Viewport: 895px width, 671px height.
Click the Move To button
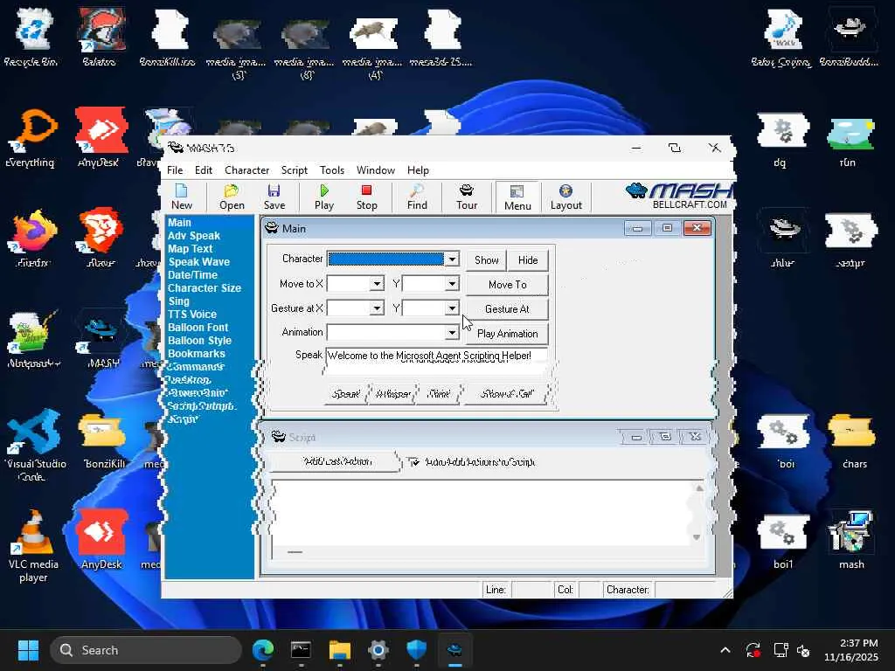507,285
